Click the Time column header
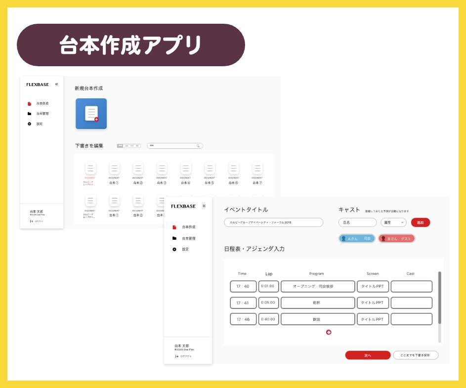This screenshot has width=466, height=388. tap(242, 273)
